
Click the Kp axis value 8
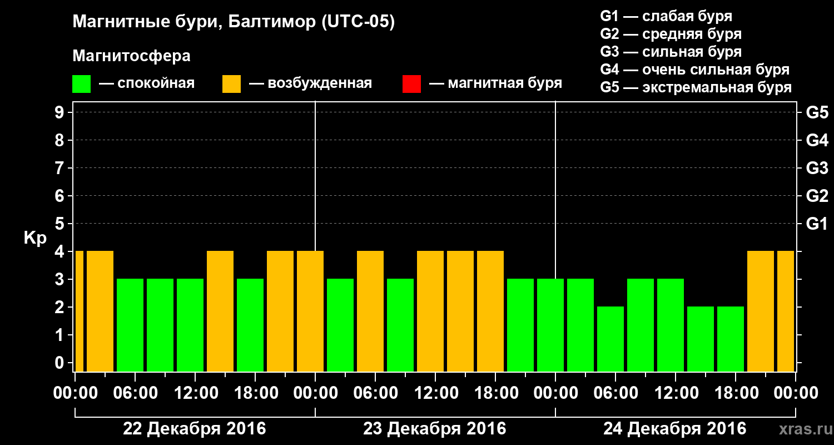click(x=61, y=140)
